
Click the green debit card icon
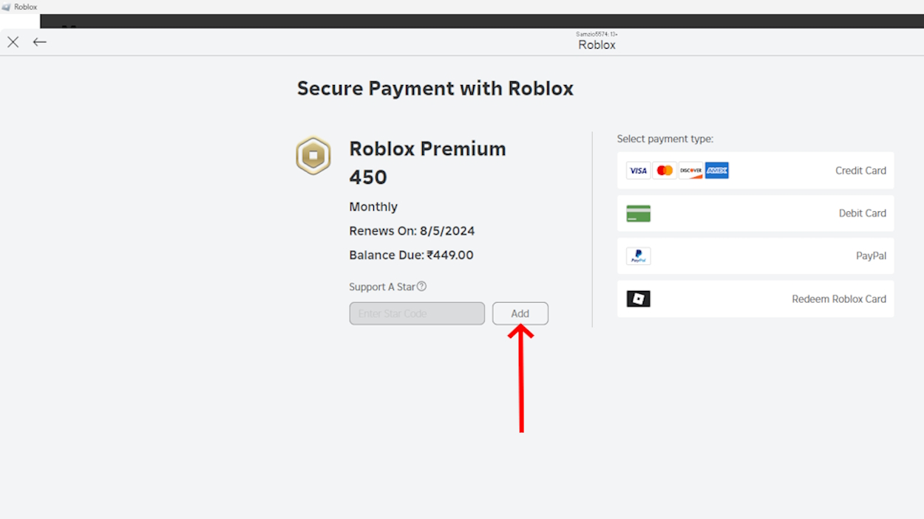639,213
